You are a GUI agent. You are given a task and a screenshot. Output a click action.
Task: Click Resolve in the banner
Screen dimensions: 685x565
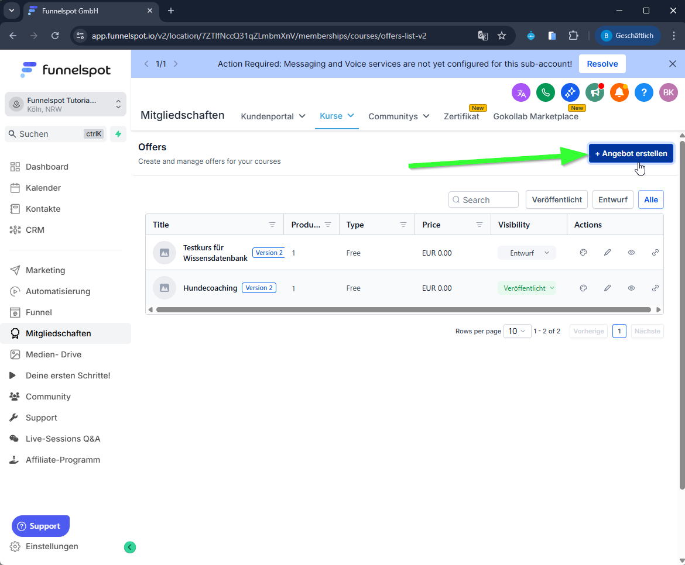[602, 64]
